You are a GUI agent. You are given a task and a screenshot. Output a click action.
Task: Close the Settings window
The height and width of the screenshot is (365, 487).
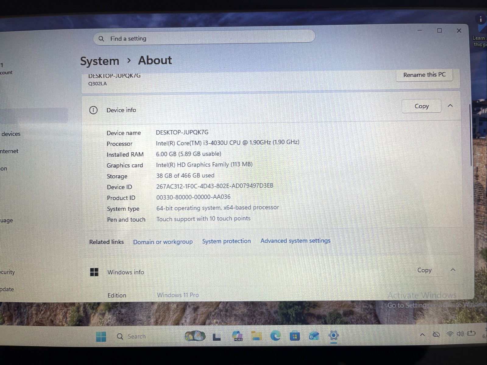[x=459, y=30]
